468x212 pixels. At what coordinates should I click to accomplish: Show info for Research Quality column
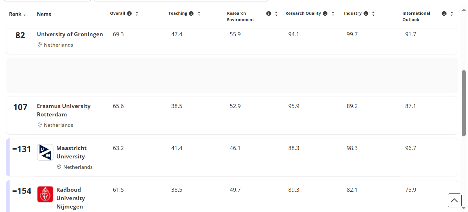[325, 14]
